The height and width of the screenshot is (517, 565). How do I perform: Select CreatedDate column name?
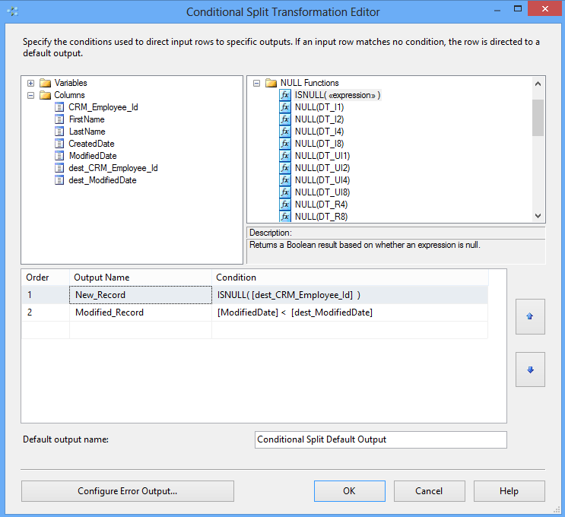[x=91, y=144]
